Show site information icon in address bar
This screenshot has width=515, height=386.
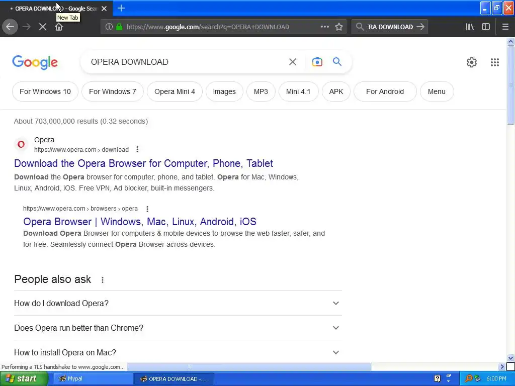(109, 27)
